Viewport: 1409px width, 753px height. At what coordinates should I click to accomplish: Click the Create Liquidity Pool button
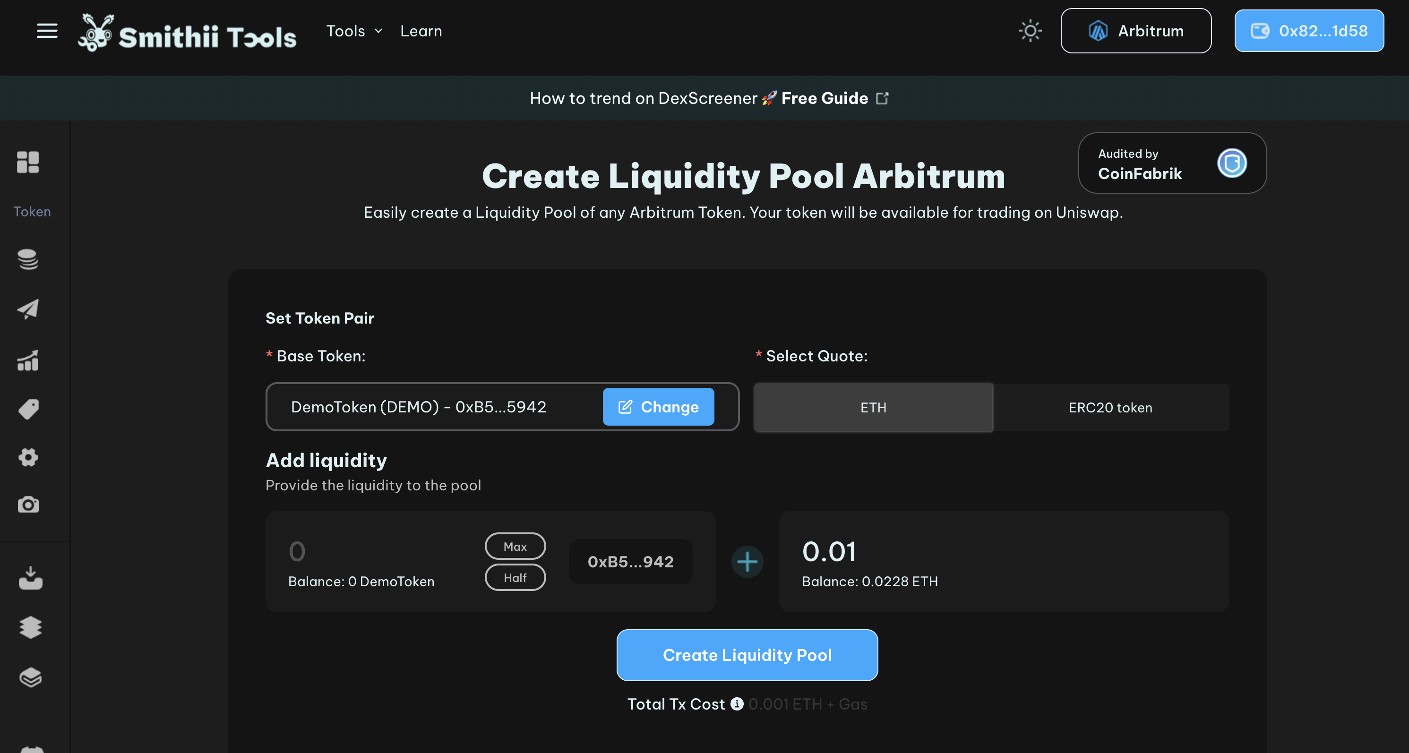(747, 655)
